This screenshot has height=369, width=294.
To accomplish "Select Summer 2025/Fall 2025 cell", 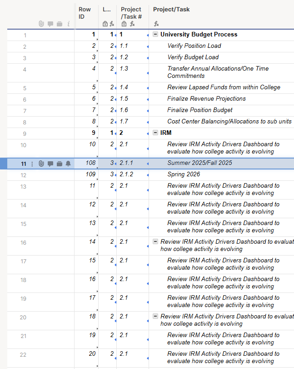I will point(221,164).
